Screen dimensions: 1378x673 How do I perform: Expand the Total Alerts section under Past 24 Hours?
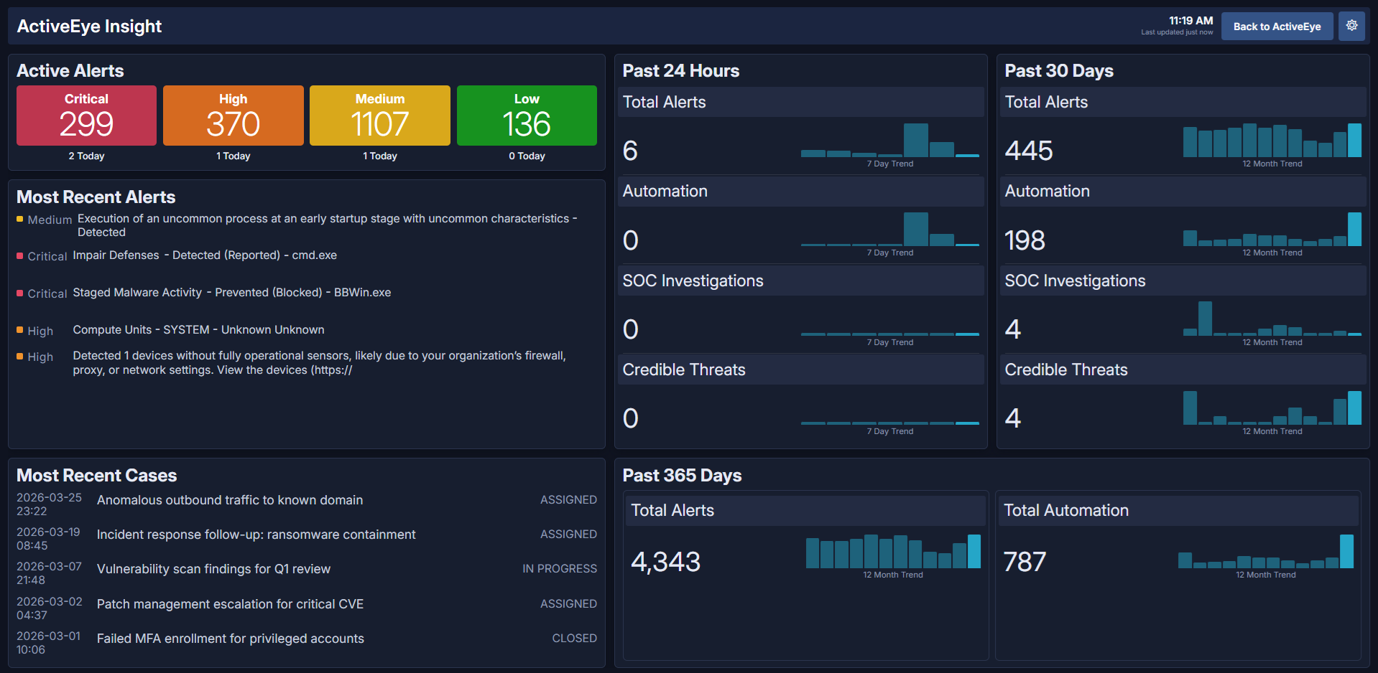[800, 102]
